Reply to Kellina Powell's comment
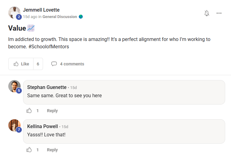The height and width of the screenshot is (155, 231). (x=52, y=150)
